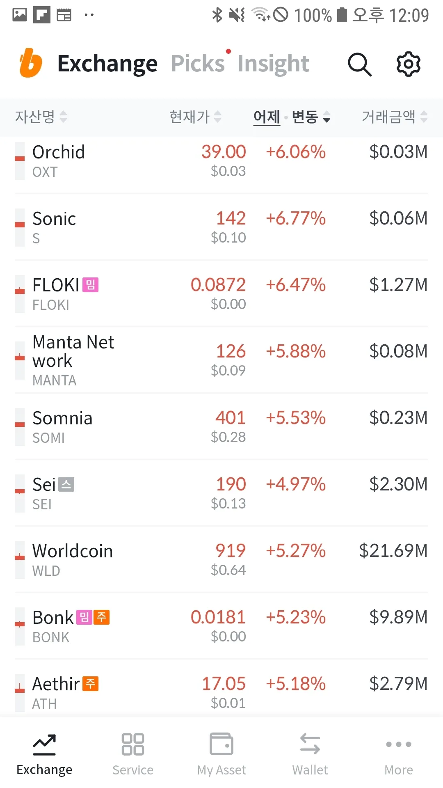Screen dimensions: 443x788
Task: Sort by 현재가 current price column
Action: click(195, 117)
